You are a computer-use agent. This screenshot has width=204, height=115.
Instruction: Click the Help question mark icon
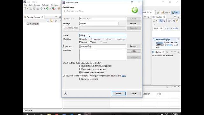[65, 93]
